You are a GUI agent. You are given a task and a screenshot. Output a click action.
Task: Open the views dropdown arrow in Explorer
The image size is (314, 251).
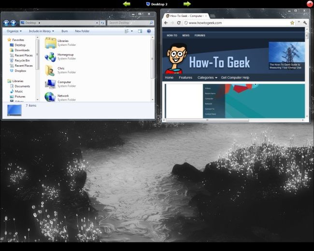[132, 31]
